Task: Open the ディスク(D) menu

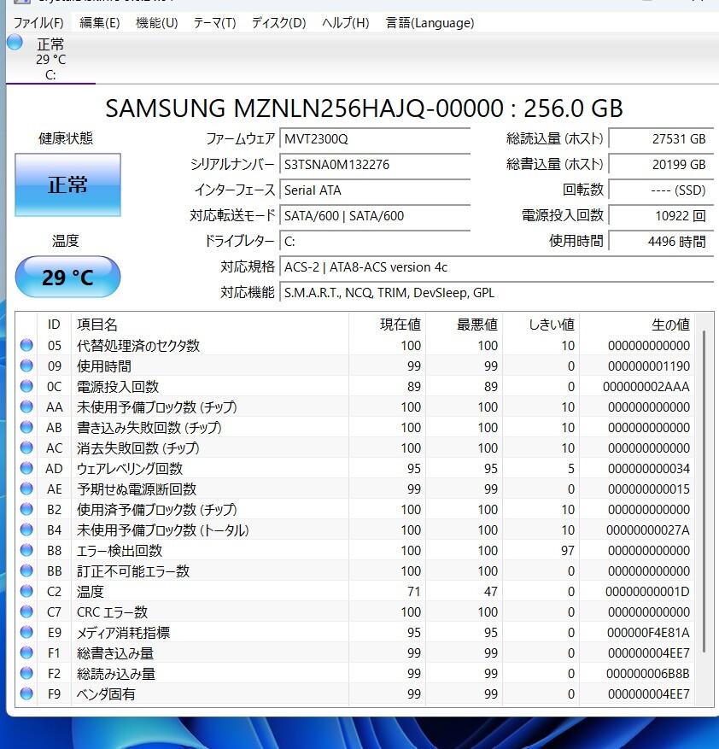Action: [x=278, y=23]
